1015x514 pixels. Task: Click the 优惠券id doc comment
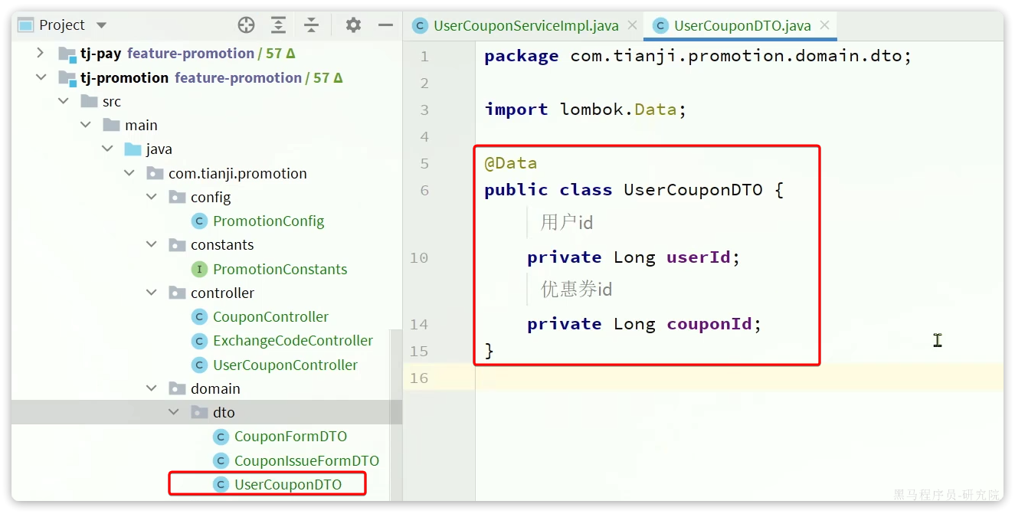tap(577, 290)
